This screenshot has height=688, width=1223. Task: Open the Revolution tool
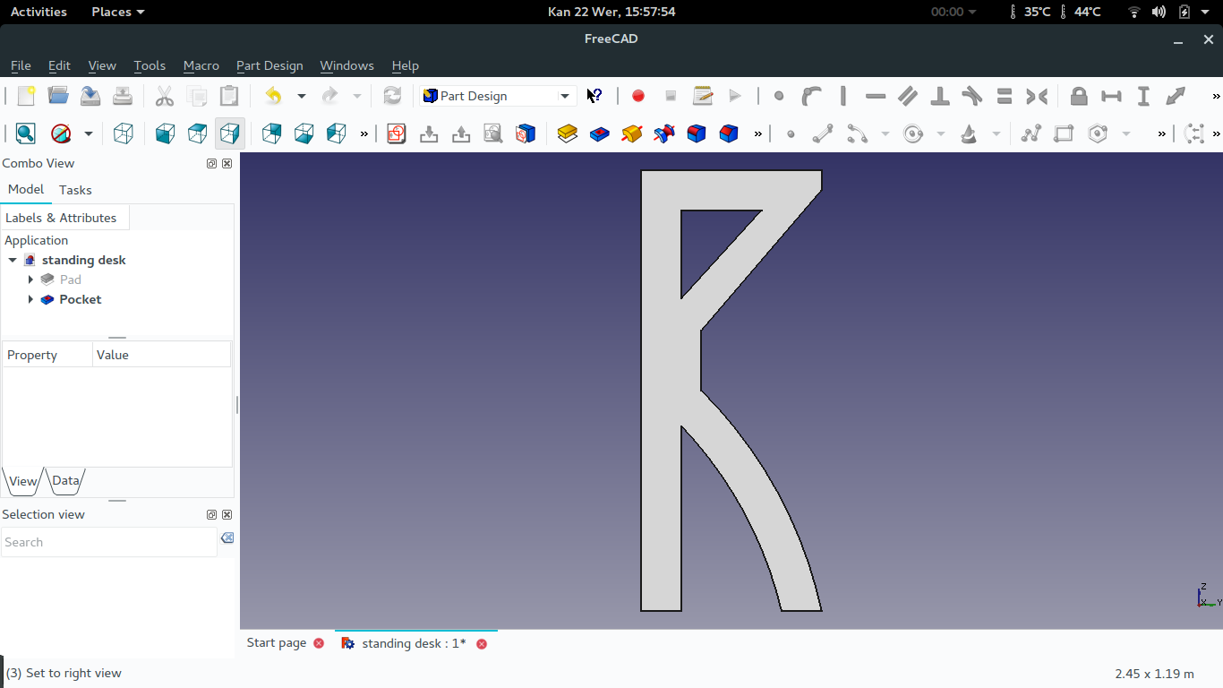point(631,133)
